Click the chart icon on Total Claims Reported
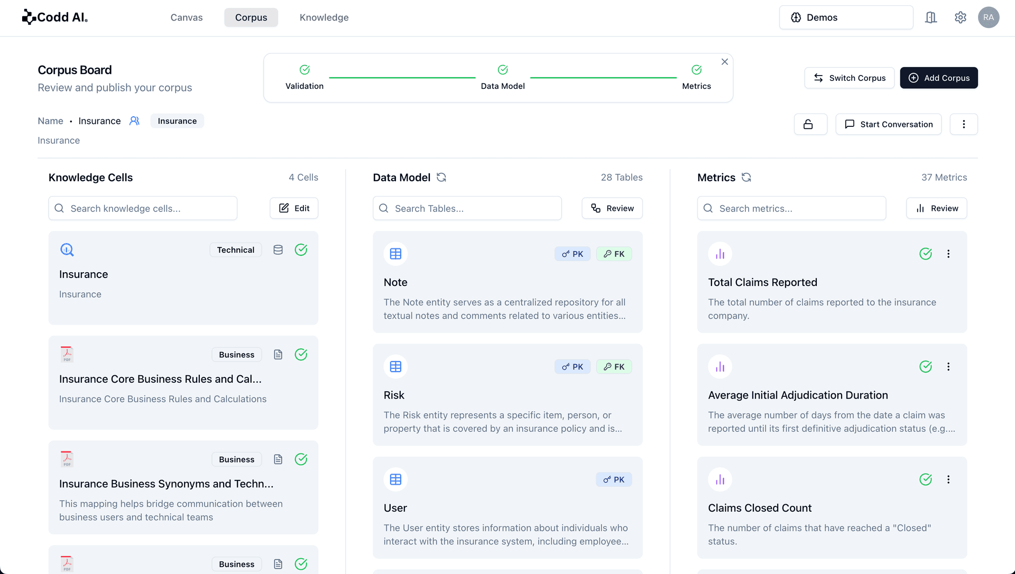1015x574 pixels. 719,253
